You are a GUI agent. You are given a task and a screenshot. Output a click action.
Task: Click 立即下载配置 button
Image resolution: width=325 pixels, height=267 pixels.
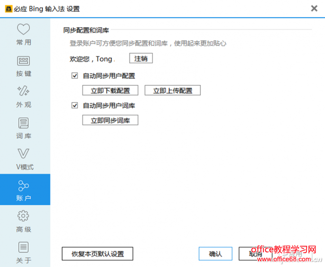tap(110, 90)
